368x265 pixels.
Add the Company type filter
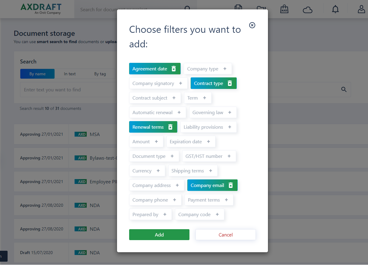[208, 69]
